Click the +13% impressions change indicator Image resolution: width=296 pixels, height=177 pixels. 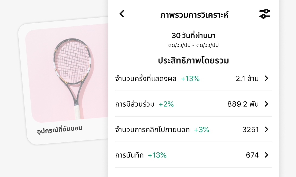pos(190,78)
